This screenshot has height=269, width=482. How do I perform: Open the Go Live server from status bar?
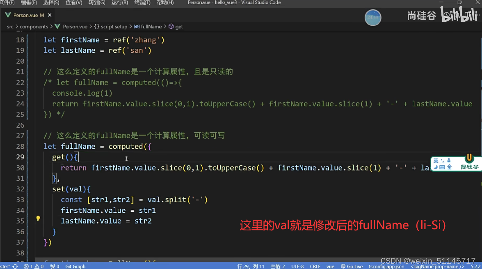click(352, 266)
